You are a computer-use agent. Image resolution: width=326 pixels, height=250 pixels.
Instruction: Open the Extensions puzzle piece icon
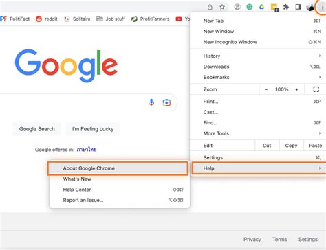(286, 7)
